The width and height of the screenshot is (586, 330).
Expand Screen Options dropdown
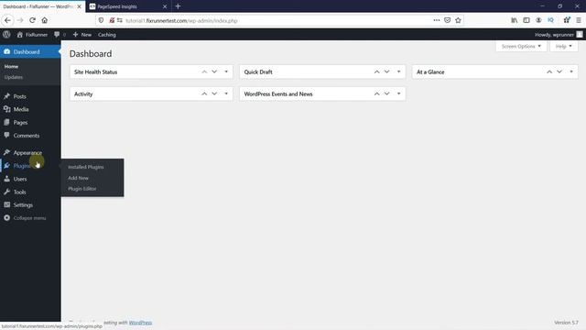521,47
